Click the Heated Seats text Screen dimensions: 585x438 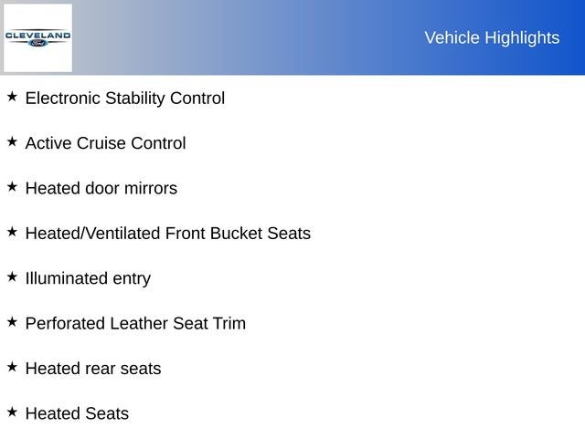click(x=77, y=413)
